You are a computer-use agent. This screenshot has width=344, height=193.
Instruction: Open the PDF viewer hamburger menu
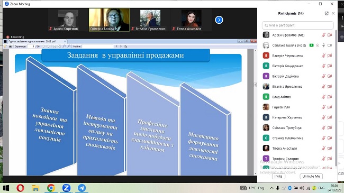pyautogui.click(x=5, y=41)
